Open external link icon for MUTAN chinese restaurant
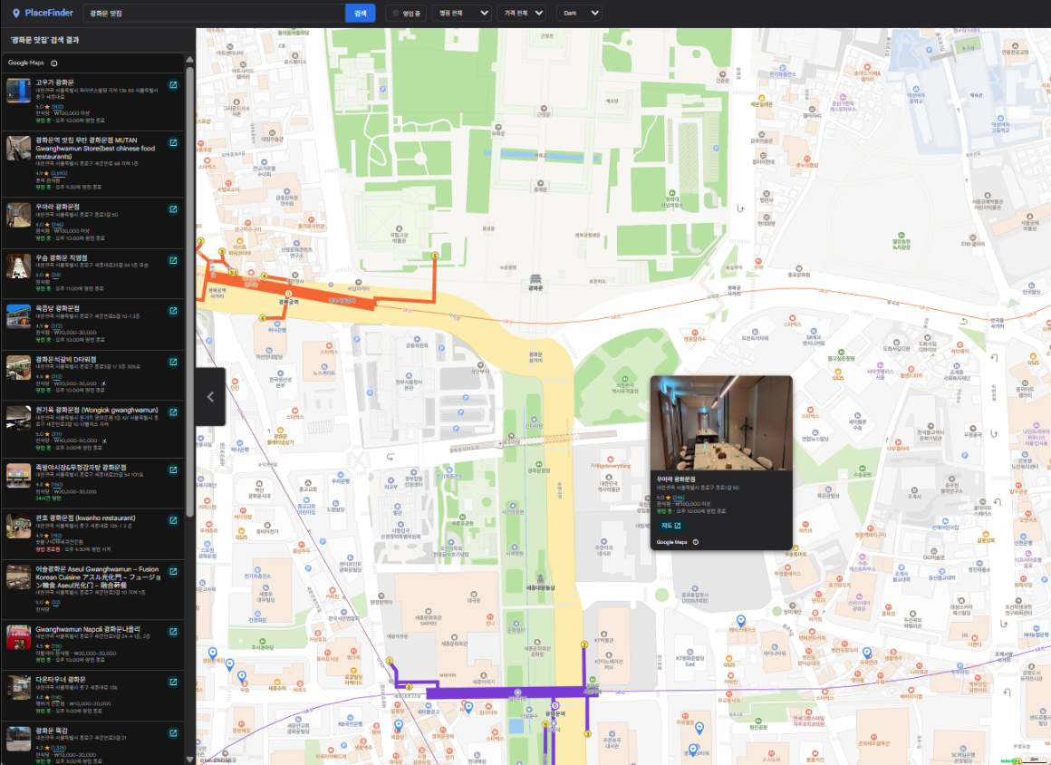1051x765 pixels. (x=172, y=142)
